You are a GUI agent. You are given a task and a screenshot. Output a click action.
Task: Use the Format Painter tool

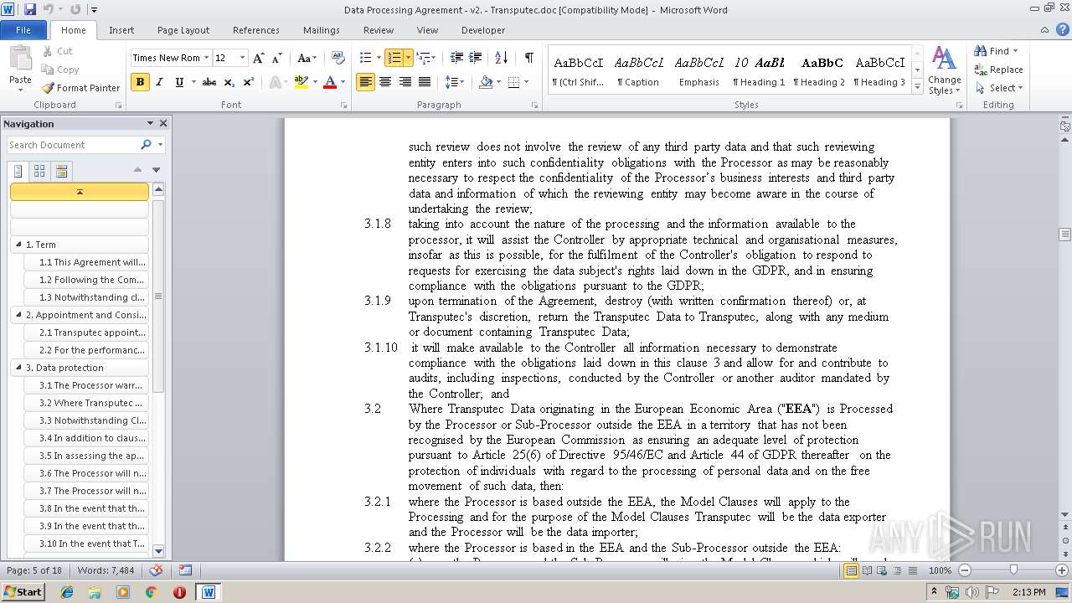coord(81,88)
